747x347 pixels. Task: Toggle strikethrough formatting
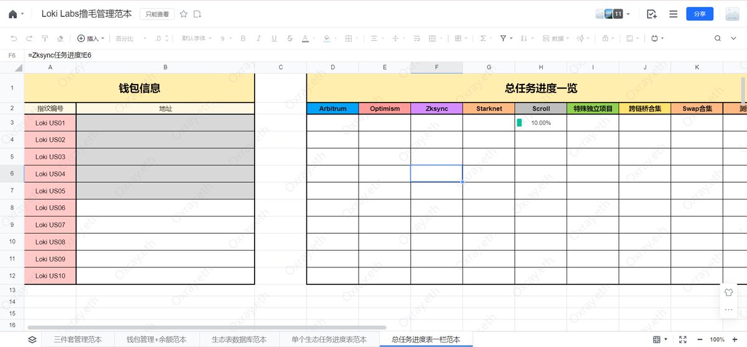(290, 39)
